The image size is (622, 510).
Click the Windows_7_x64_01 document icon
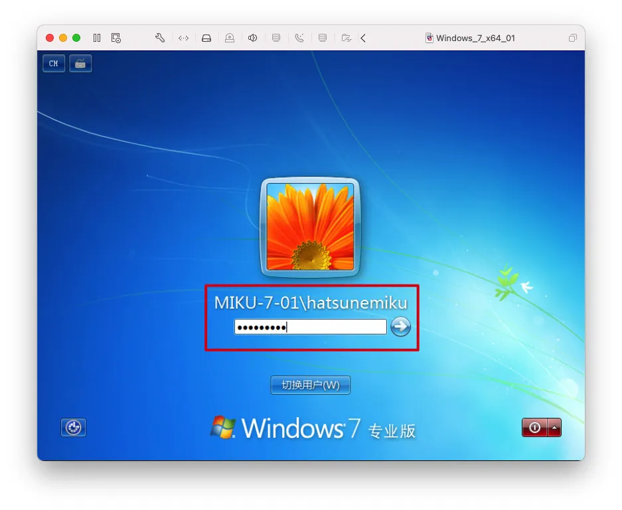point(429,38)
